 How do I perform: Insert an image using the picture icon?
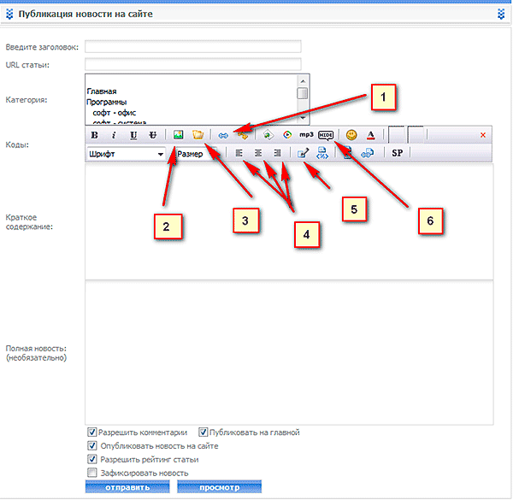[x=179, y=135]
